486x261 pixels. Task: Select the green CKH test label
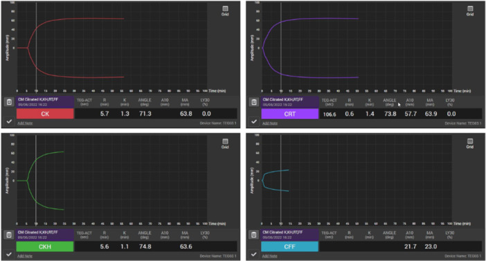(45, 246)
